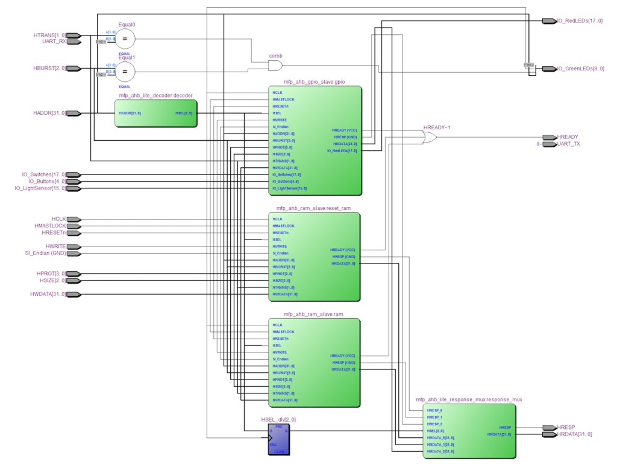The image size is (617, 465).
Task: Select the Equal1 comparator symbol
Action: pyautogui.click(x=125, y=72)
